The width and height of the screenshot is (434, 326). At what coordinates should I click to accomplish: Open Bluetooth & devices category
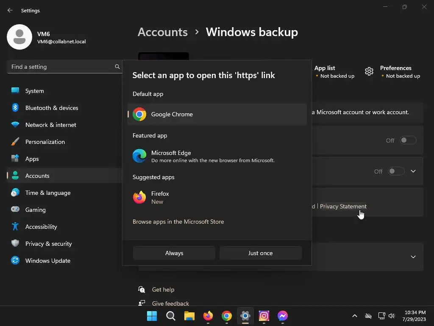click(64, 107)
